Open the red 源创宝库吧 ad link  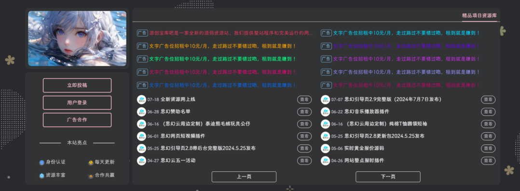tap(231, 33)
